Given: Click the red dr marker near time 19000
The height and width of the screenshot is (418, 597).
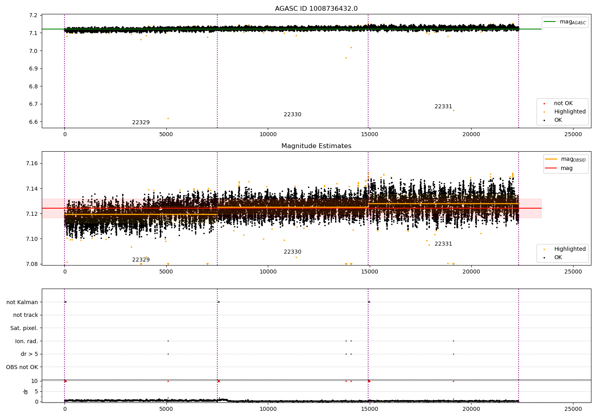Looking at the screenshot, I should 453,381.
